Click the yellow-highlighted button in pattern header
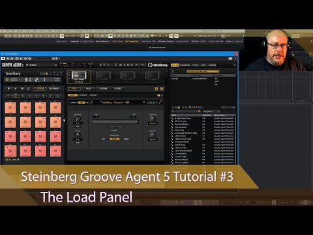Viewport: 313px width, 235px height. tap(82, 102)
